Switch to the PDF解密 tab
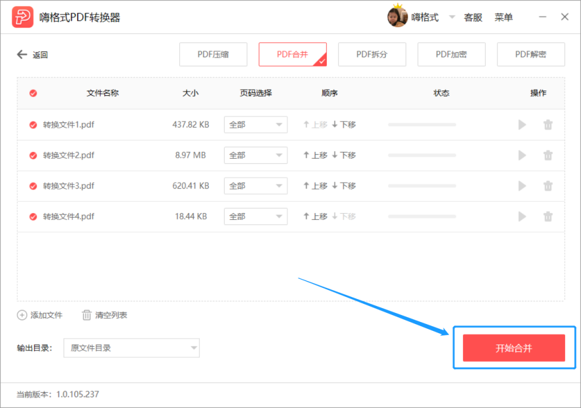 pos(531,54)
